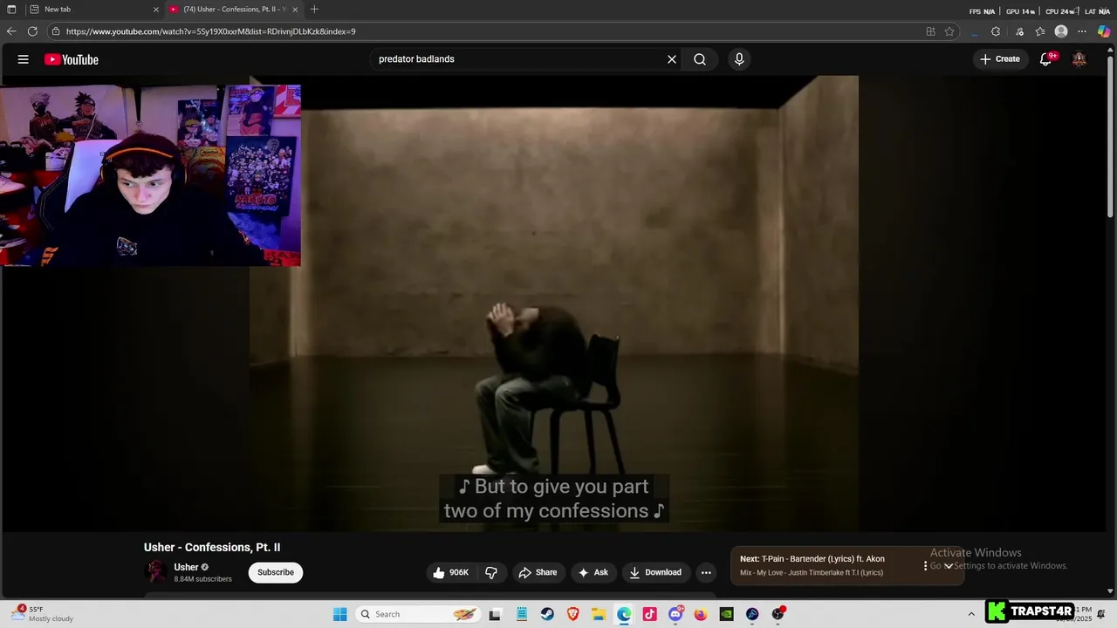Open the Ask AI button
This screenshot has width=1117, height=628.
click(x=593, y=572)
